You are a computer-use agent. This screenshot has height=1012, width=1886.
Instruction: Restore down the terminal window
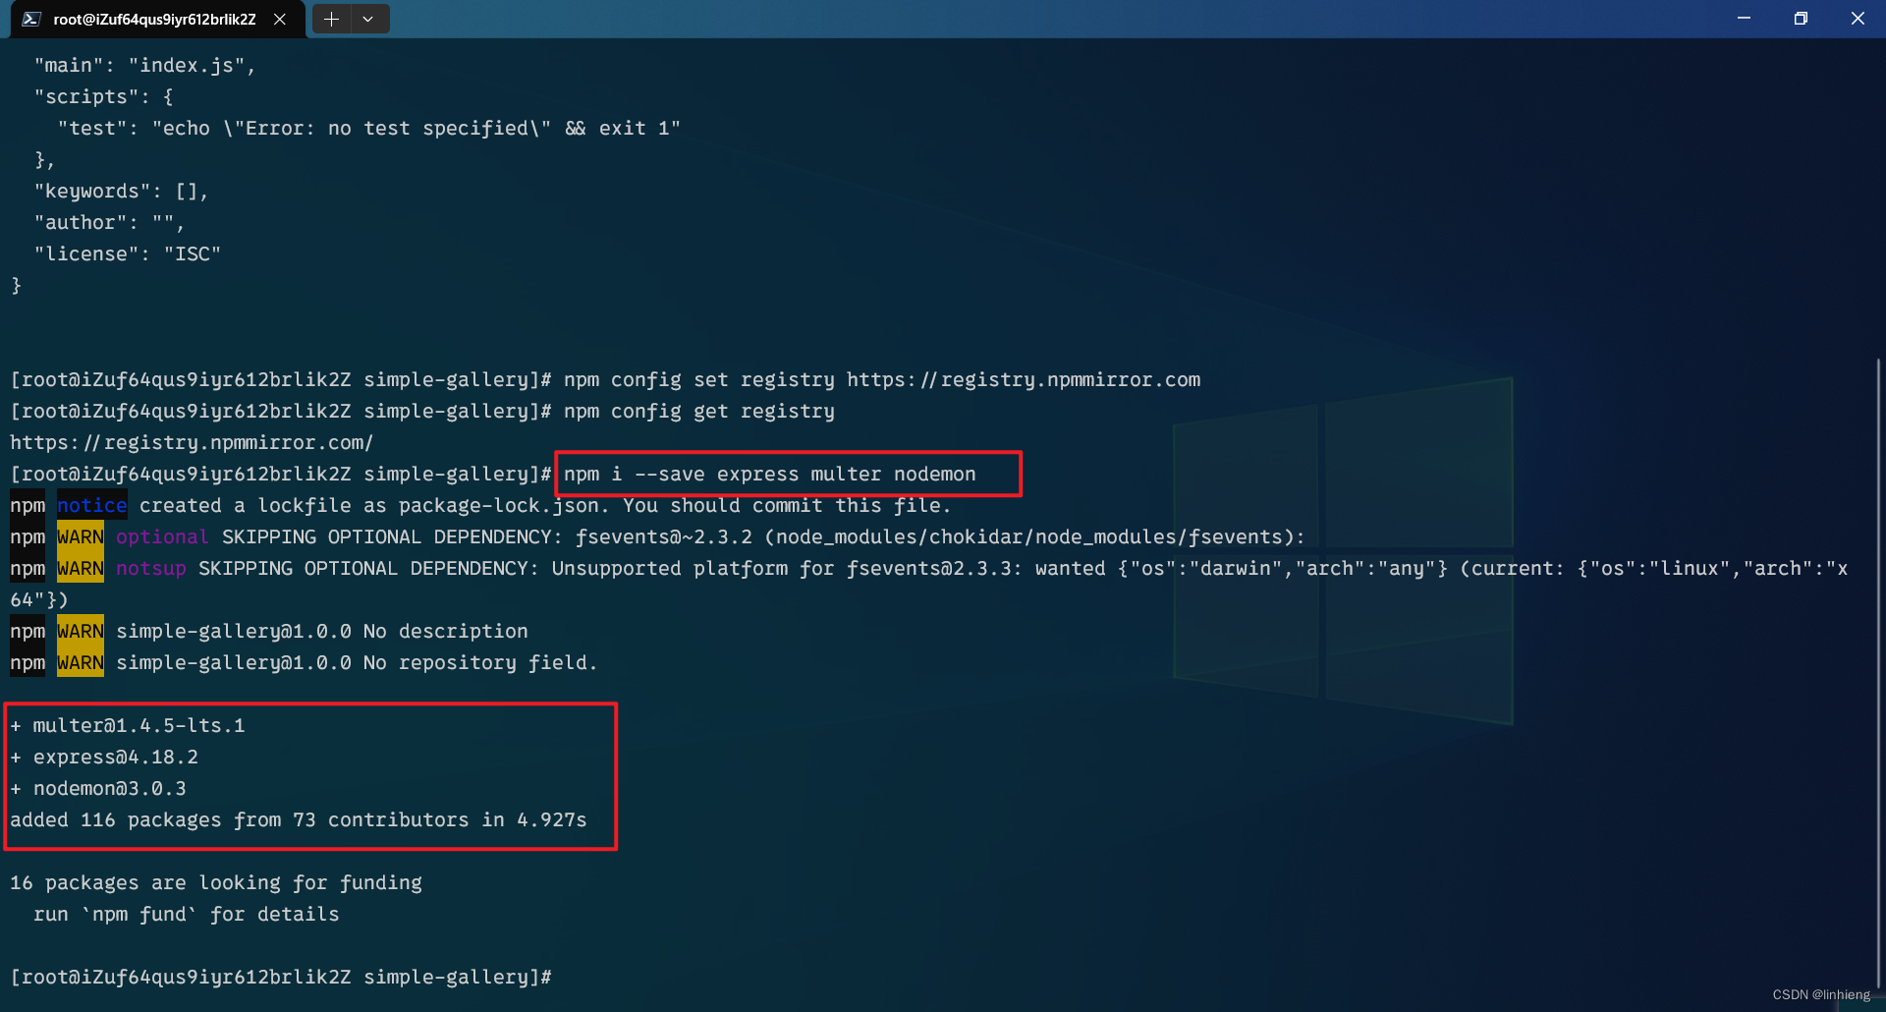point(1801,19)
